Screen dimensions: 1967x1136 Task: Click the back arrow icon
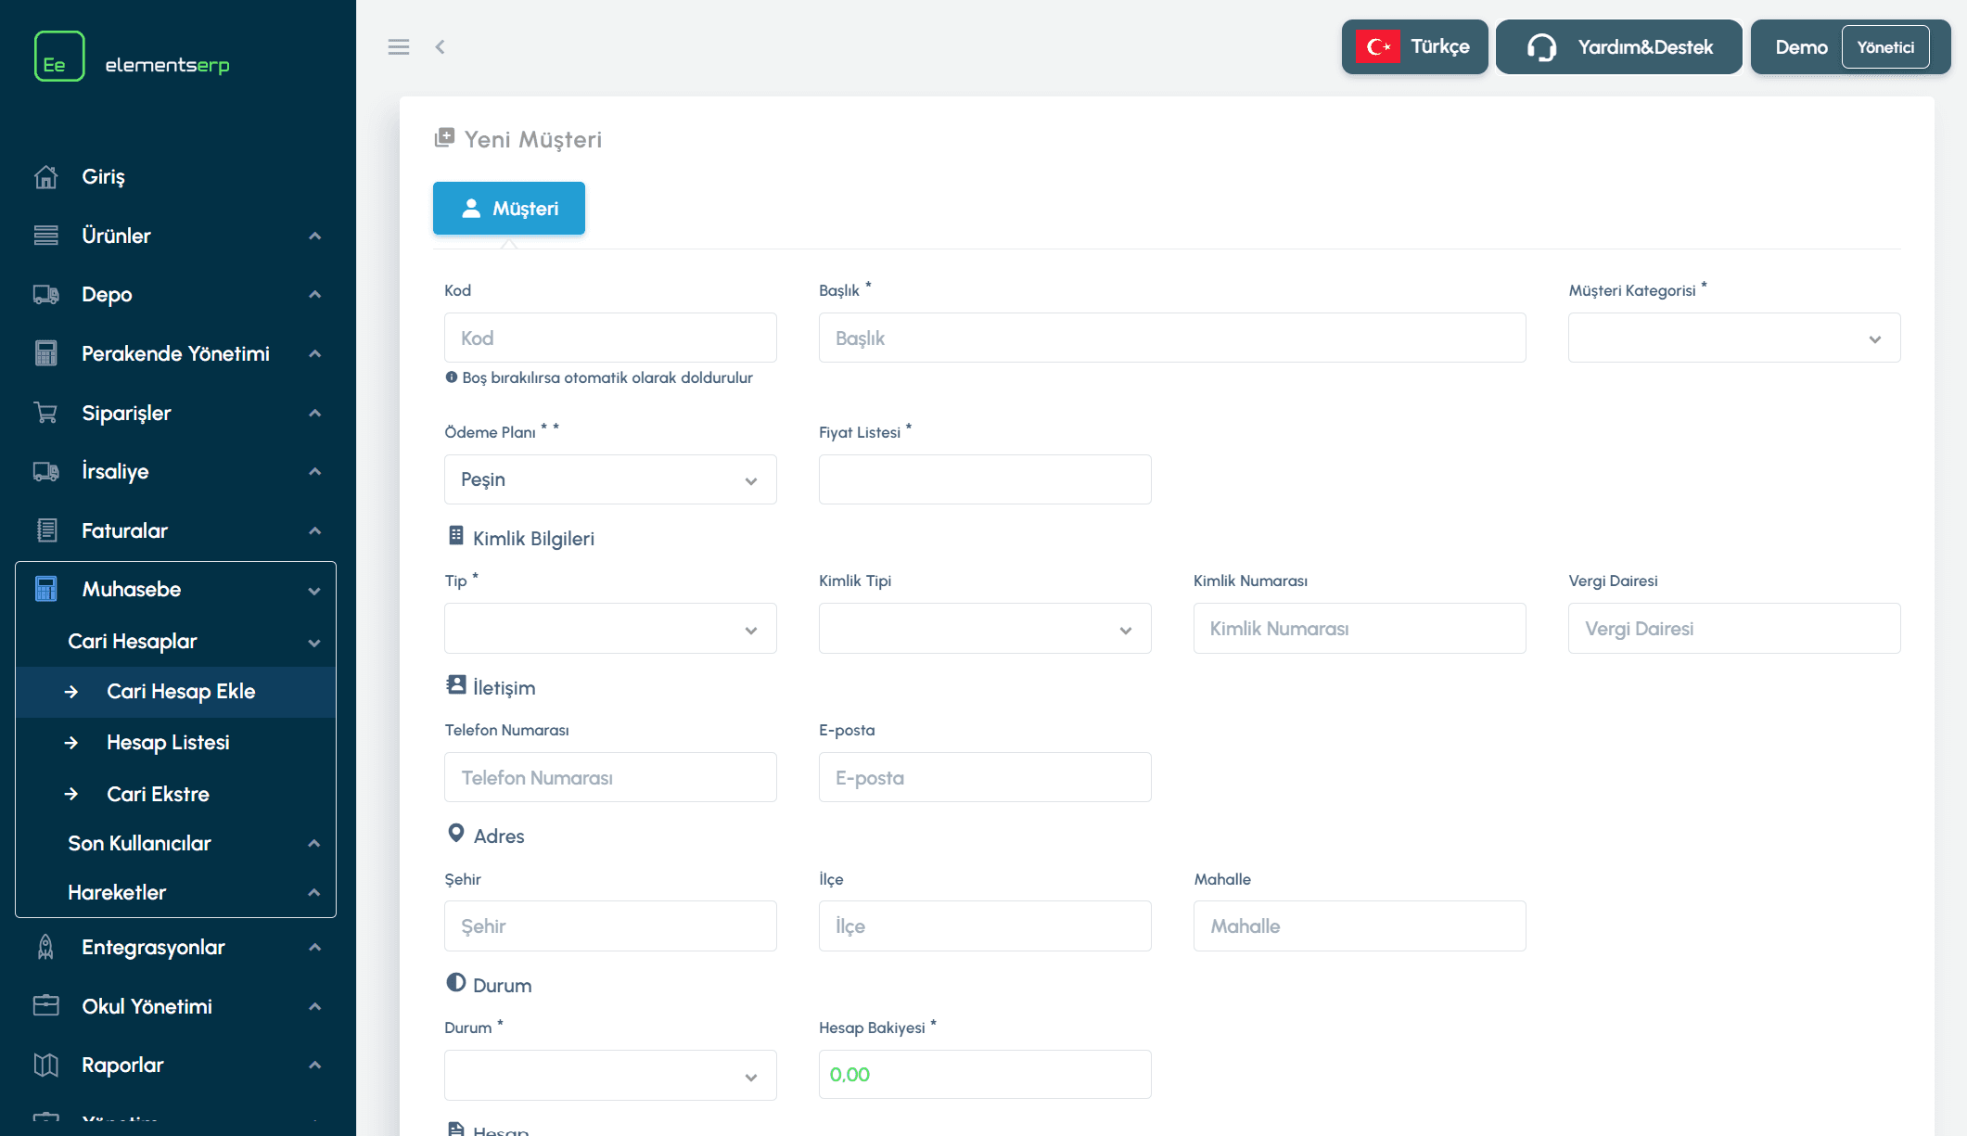[441, 47]
